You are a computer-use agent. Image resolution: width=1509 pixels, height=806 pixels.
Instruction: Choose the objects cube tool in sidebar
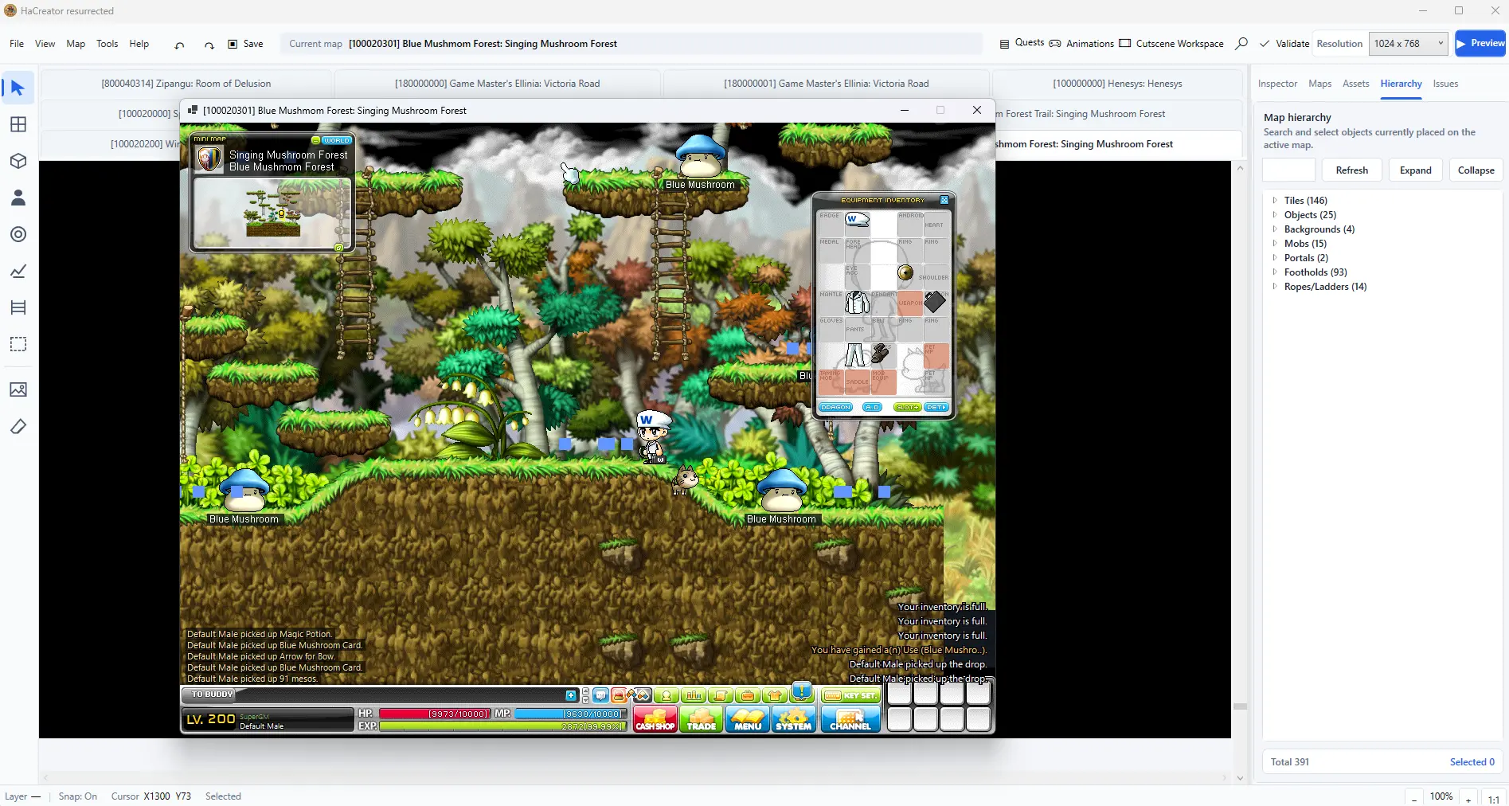[18, 161]
